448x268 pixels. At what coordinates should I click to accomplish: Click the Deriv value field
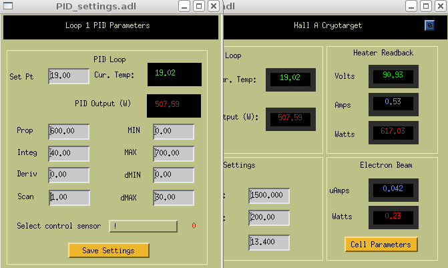click(x=69, y=175)
